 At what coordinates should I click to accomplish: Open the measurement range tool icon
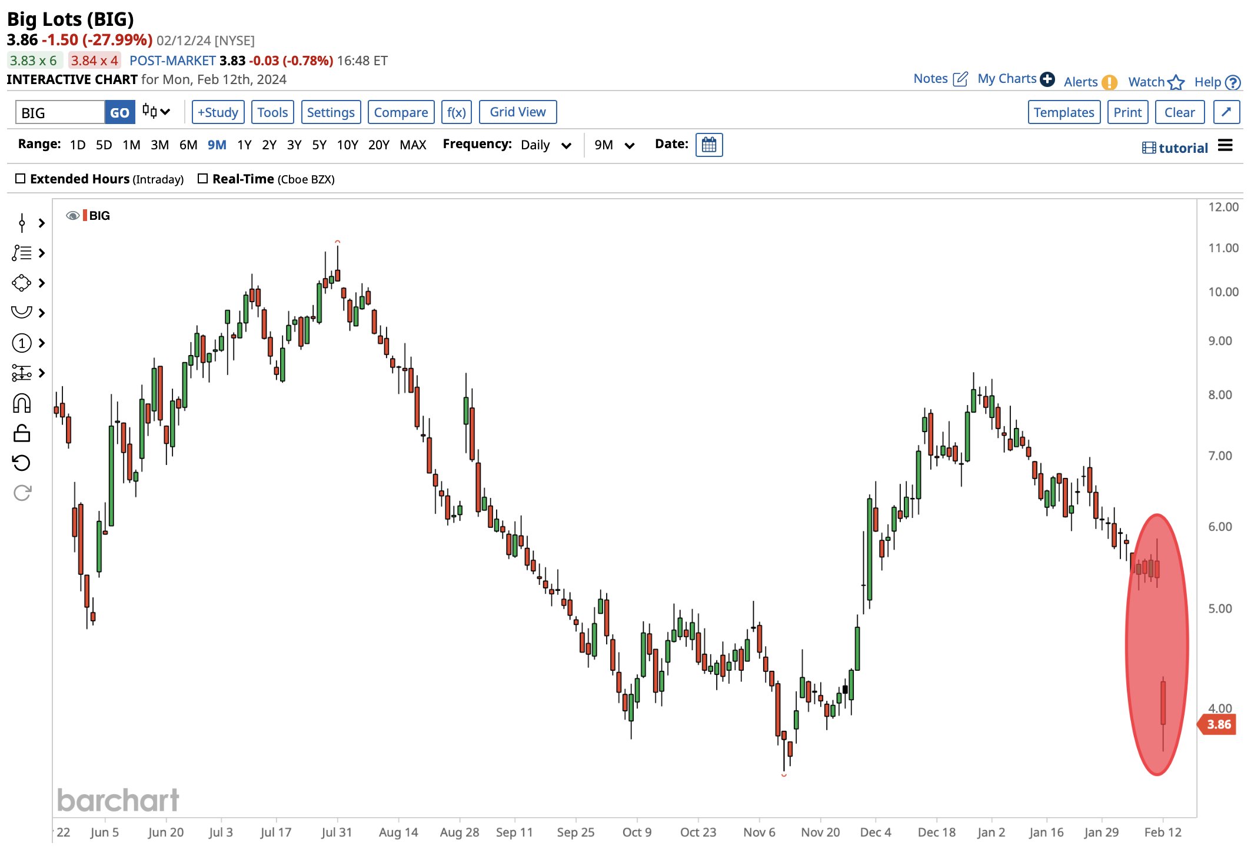22,373
